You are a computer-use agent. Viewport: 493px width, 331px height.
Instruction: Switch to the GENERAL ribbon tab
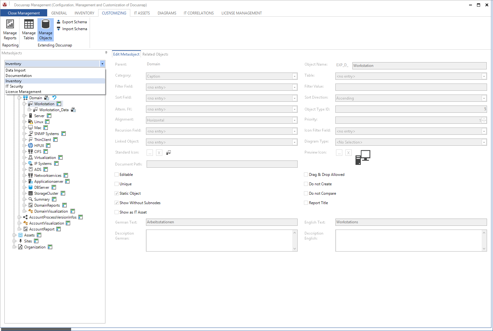pyautogui.click(x=59, y=13)
